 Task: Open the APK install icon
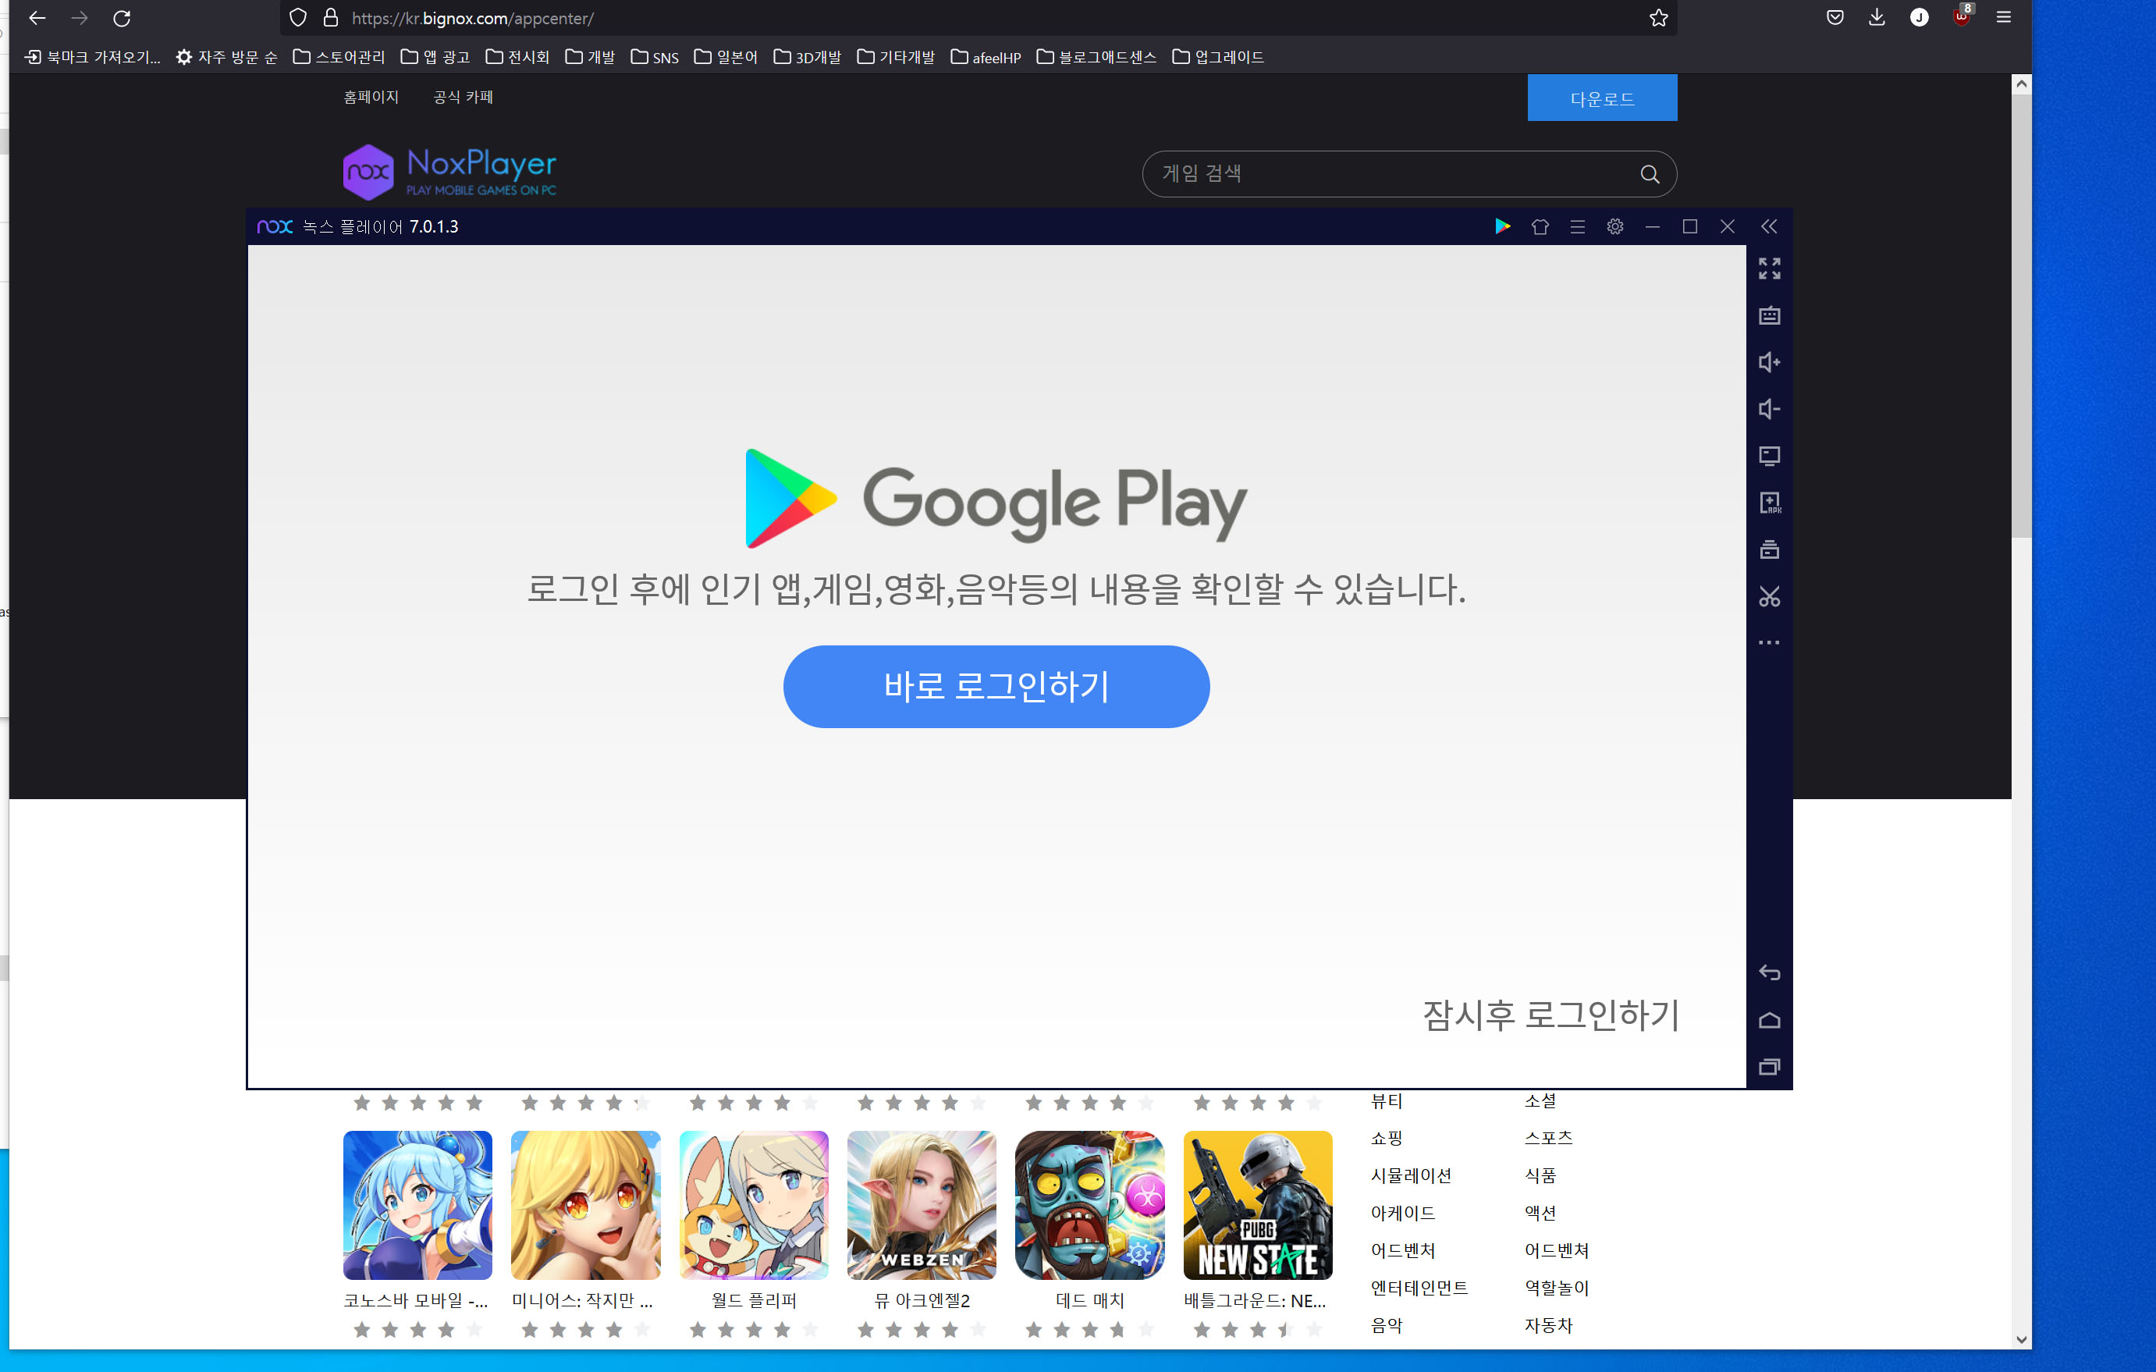click(1769, 503)
